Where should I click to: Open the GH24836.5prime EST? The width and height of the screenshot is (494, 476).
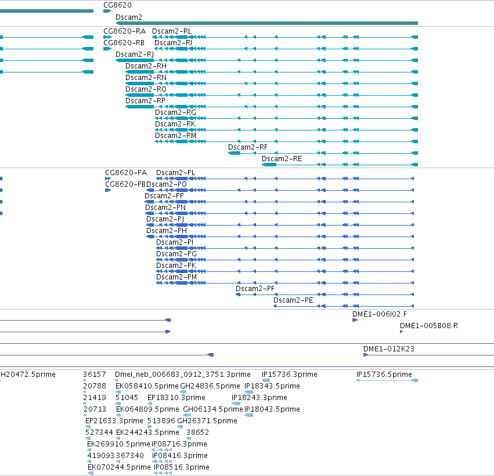pyautogui.click(x=210, y=386)
